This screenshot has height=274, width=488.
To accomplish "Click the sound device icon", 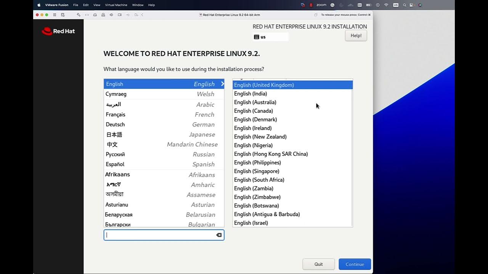I will 111,15.
